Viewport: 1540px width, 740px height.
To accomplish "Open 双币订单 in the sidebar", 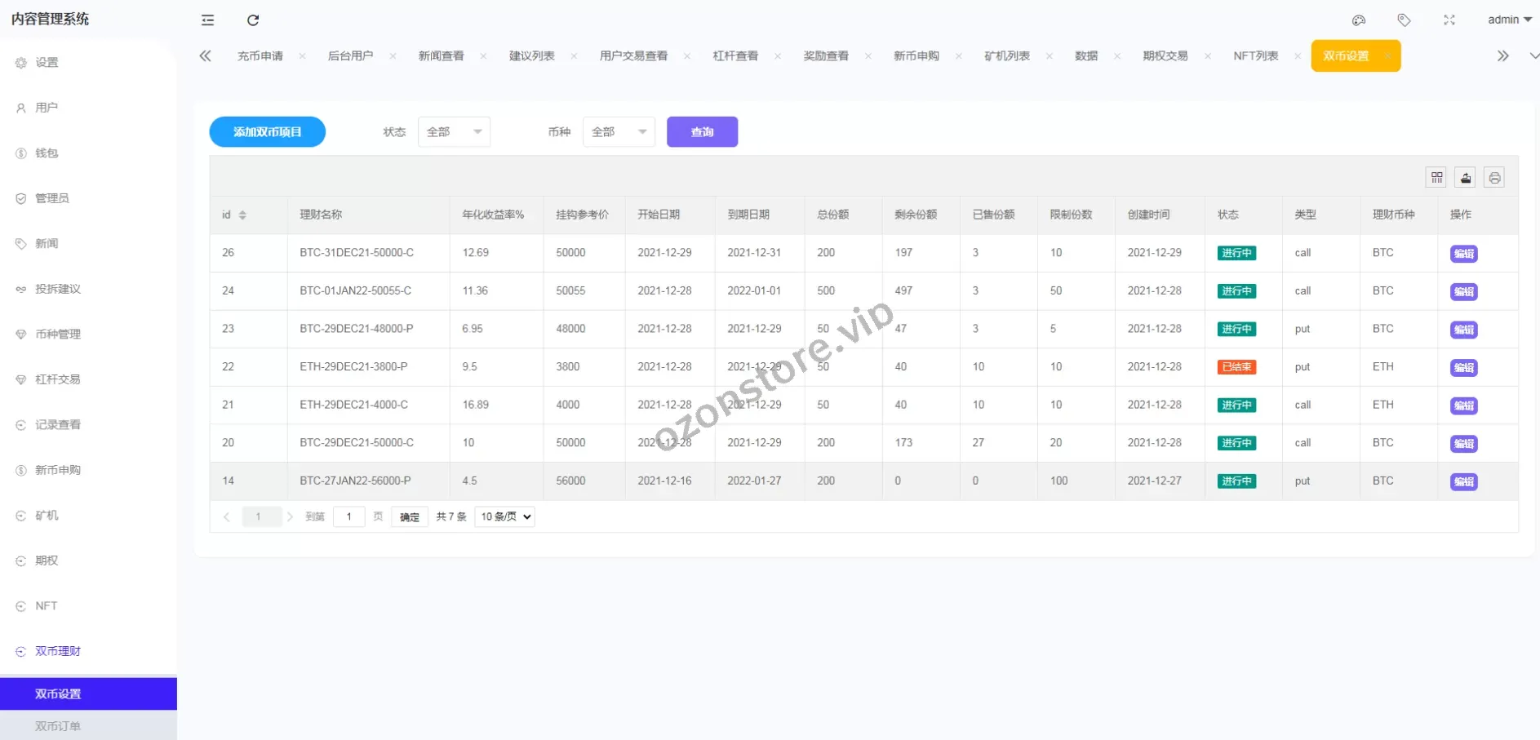I will [x=58, y=725].
